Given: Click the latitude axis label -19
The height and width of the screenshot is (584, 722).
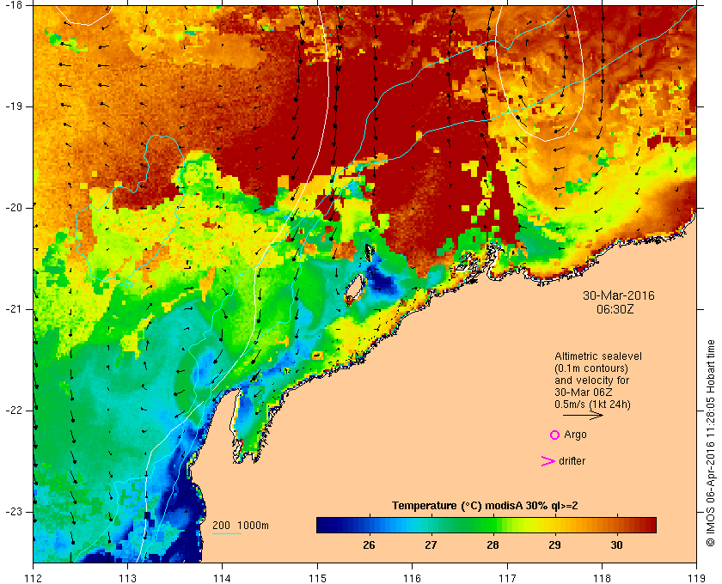Looking at the screenshot, I should point(13,106).
